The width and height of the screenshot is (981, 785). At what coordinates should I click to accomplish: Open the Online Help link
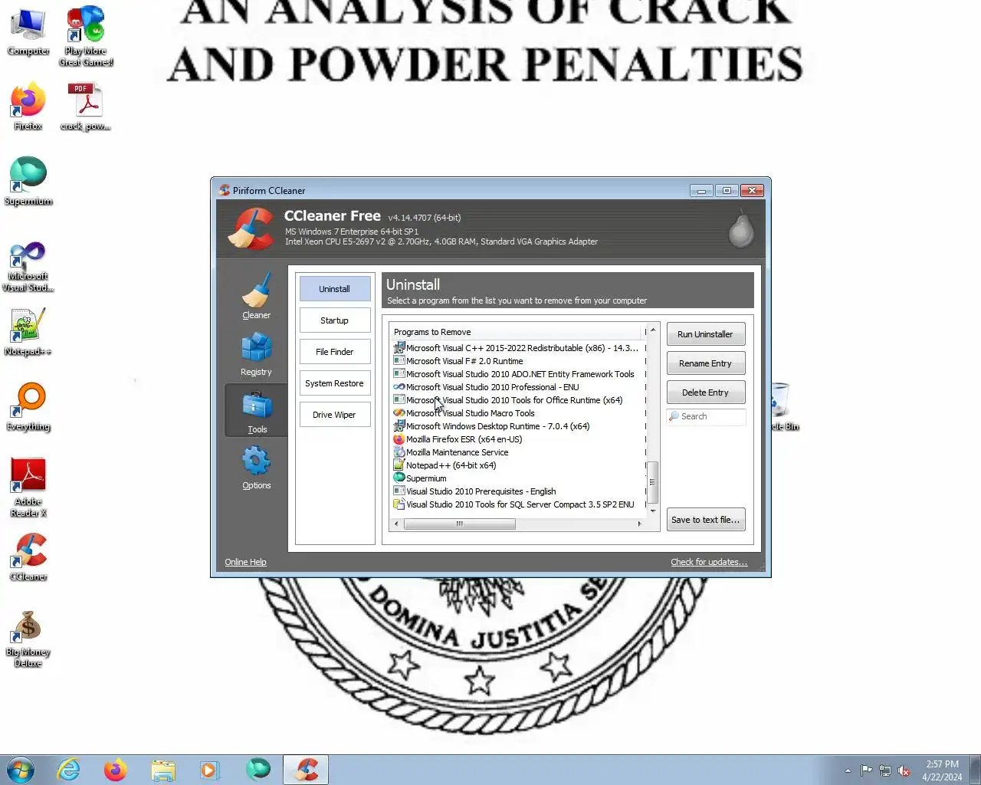[x=245, y=562]
